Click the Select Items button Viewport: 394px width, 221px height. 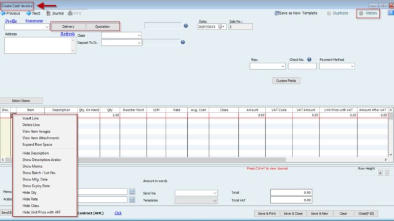[x=21, y=101]
